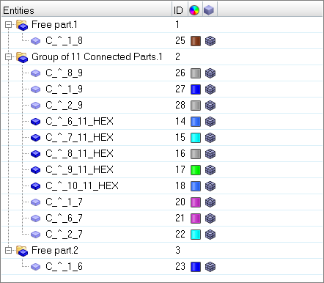This screenshot has width=324, height=283.
Task: Click the ID value 25
Action: click(x=180, y=41)
